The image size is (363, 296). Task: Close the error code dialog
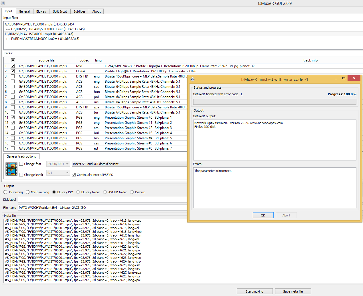pyautogui.click(x=354, y=78)
